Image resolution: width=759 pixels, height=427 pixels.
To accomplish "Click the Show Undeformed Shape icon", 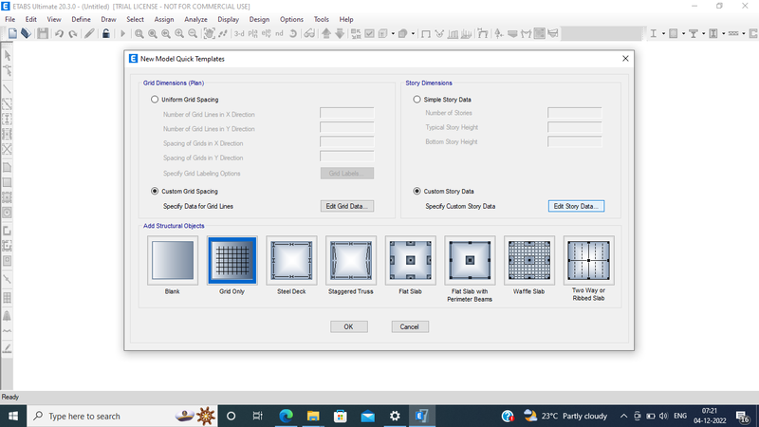I will [x=425, y=33].
